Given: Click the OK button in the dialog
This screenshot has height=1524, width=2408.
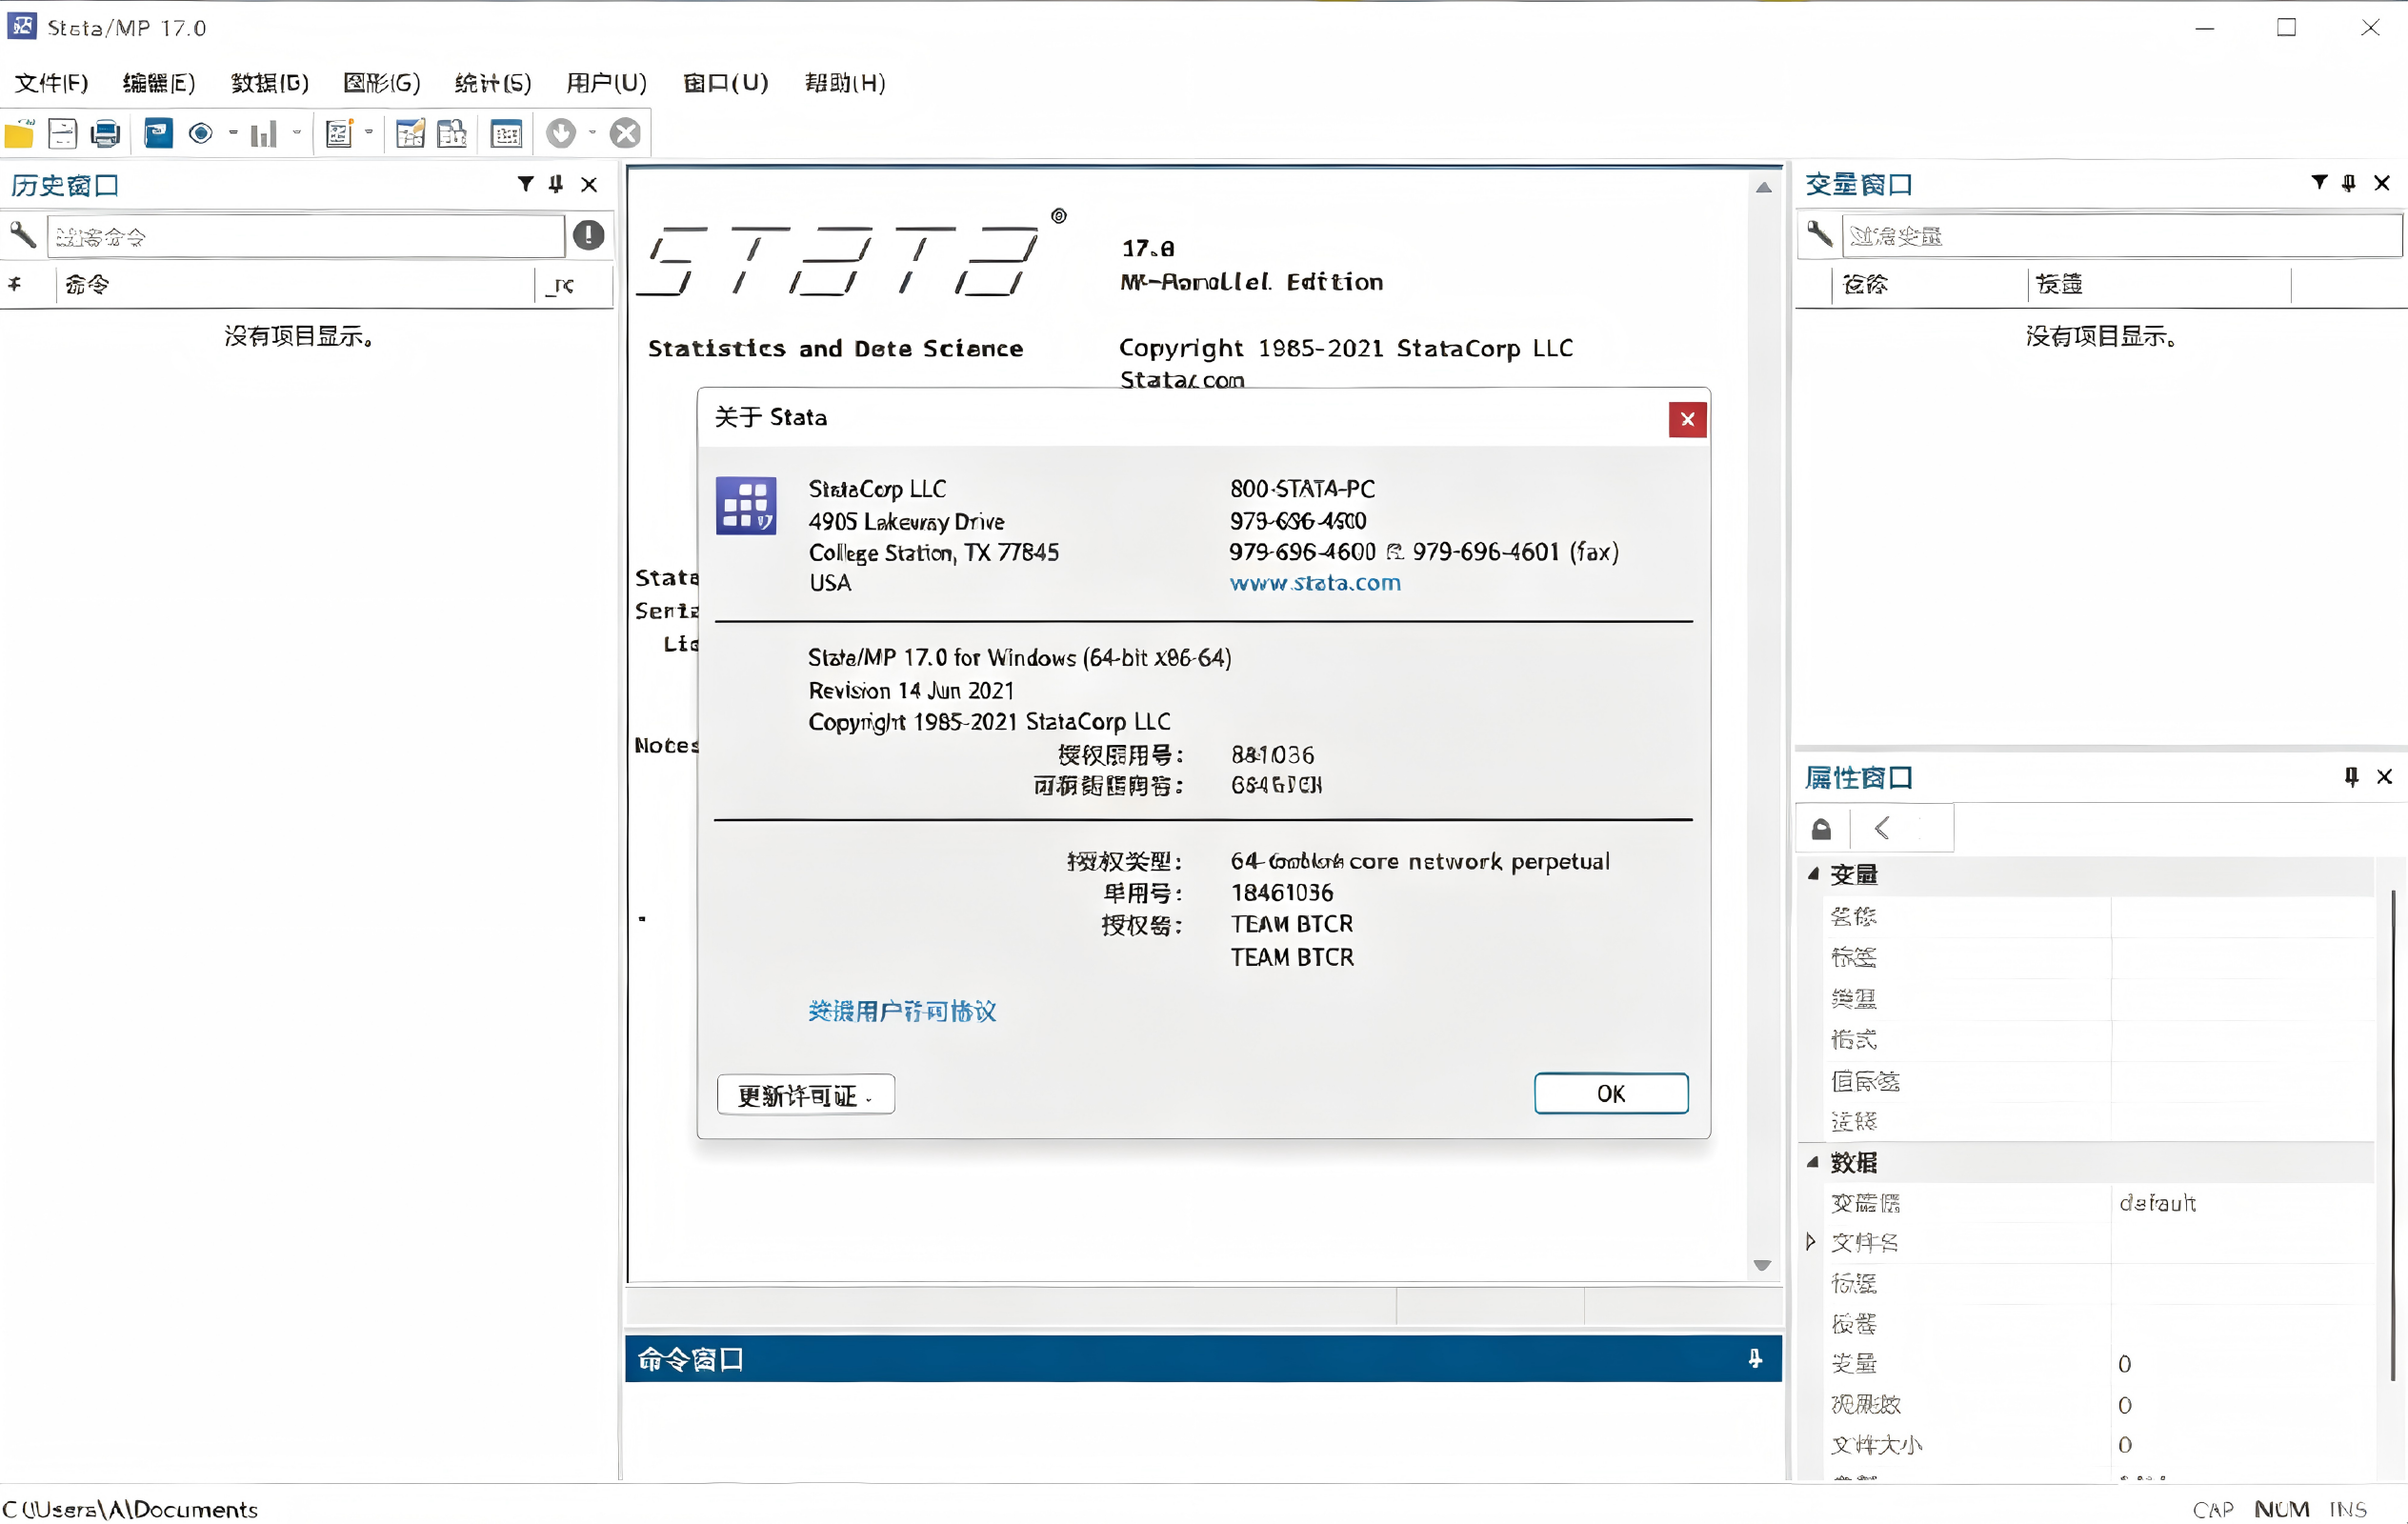Looking at the screenshot, I should [x=1611, y=1094].
